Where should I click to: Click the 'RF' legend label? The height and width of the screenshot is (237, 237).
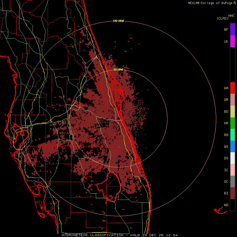[x=226, y=29]
